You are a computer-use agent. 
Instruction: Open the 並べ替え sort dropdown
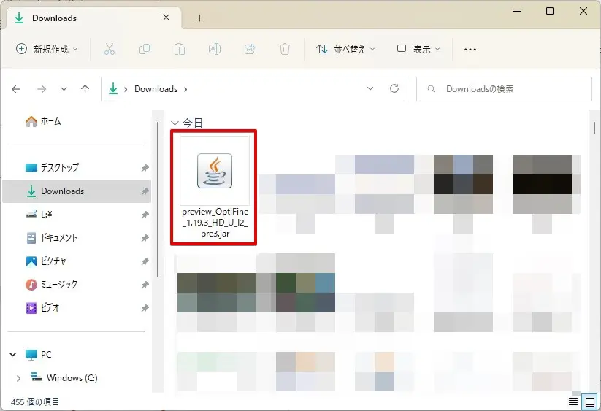pyautogui.click(x=345, y=49)
